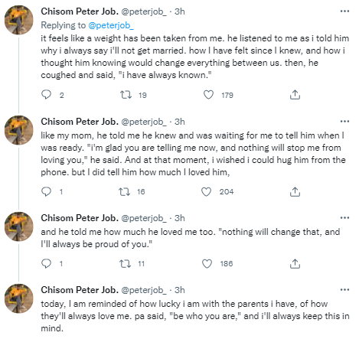Image resolution: width=359 pixels, height=339 pixels.
Task: Like the tweet showing 186 likes
Action: coord(207,263)
